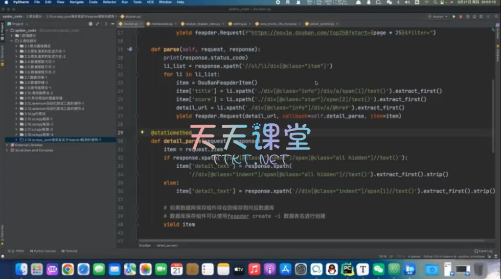Click the detail_parse() breadcrumb

point(167,245)
